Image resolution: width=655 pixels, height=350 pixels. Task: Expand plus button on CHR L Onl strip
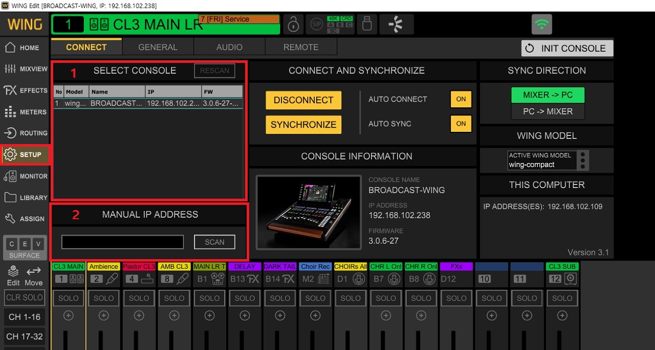pos(386,316)
